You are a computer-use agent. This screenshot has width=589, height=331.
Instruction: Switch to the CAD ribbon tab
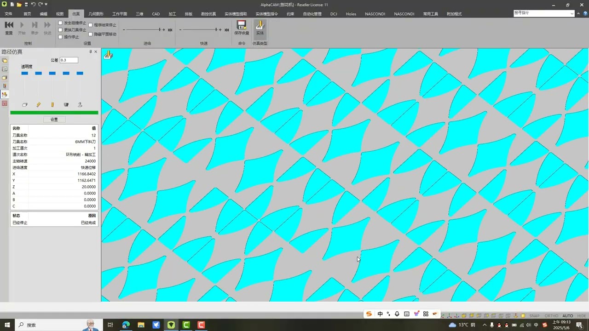[x=156, y=14]
